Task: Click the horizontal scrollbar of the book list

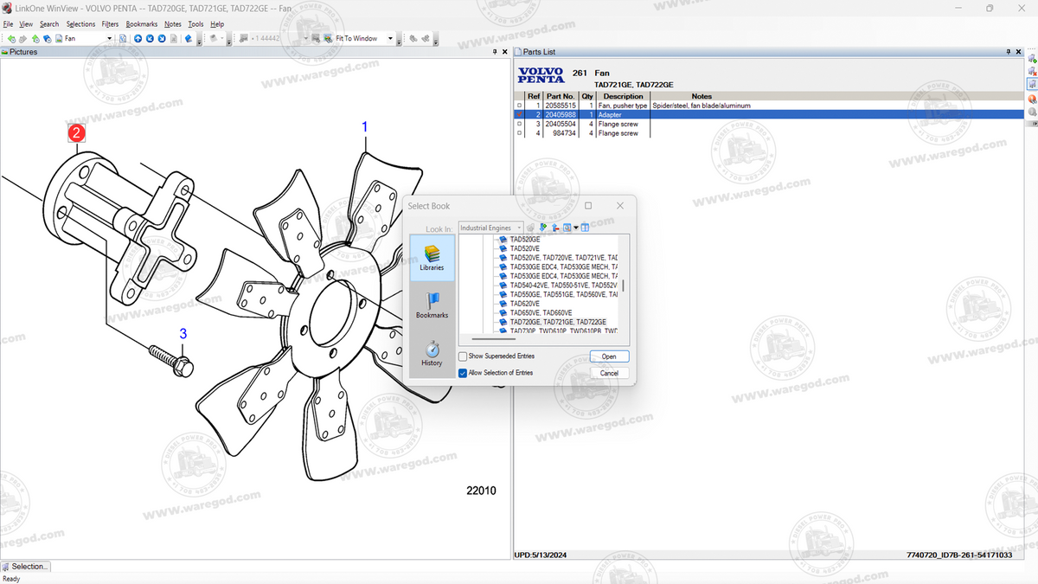Action: 493,338
